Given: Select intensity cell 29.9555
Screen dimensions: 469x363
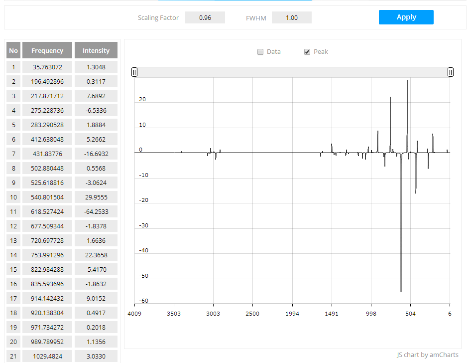Looking at the screenshot, I should click(96, 197).
